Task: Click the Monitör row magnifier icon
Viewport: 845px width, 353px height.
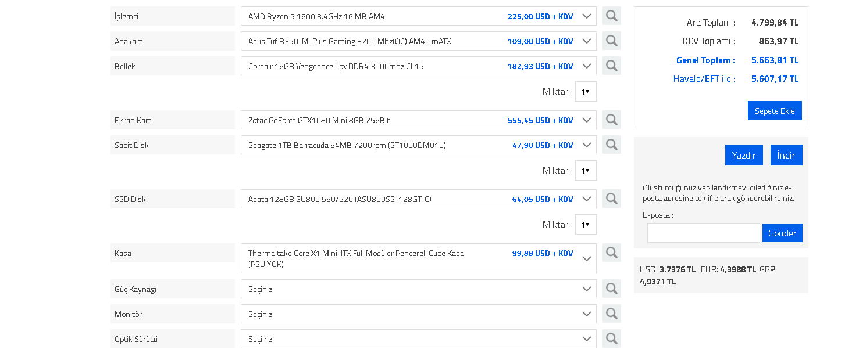Action: [x=611, y=314]
